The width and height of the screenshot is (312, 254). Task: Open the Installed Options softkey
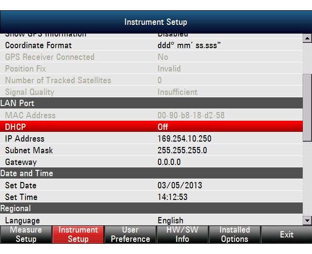(x=234, y=235)
